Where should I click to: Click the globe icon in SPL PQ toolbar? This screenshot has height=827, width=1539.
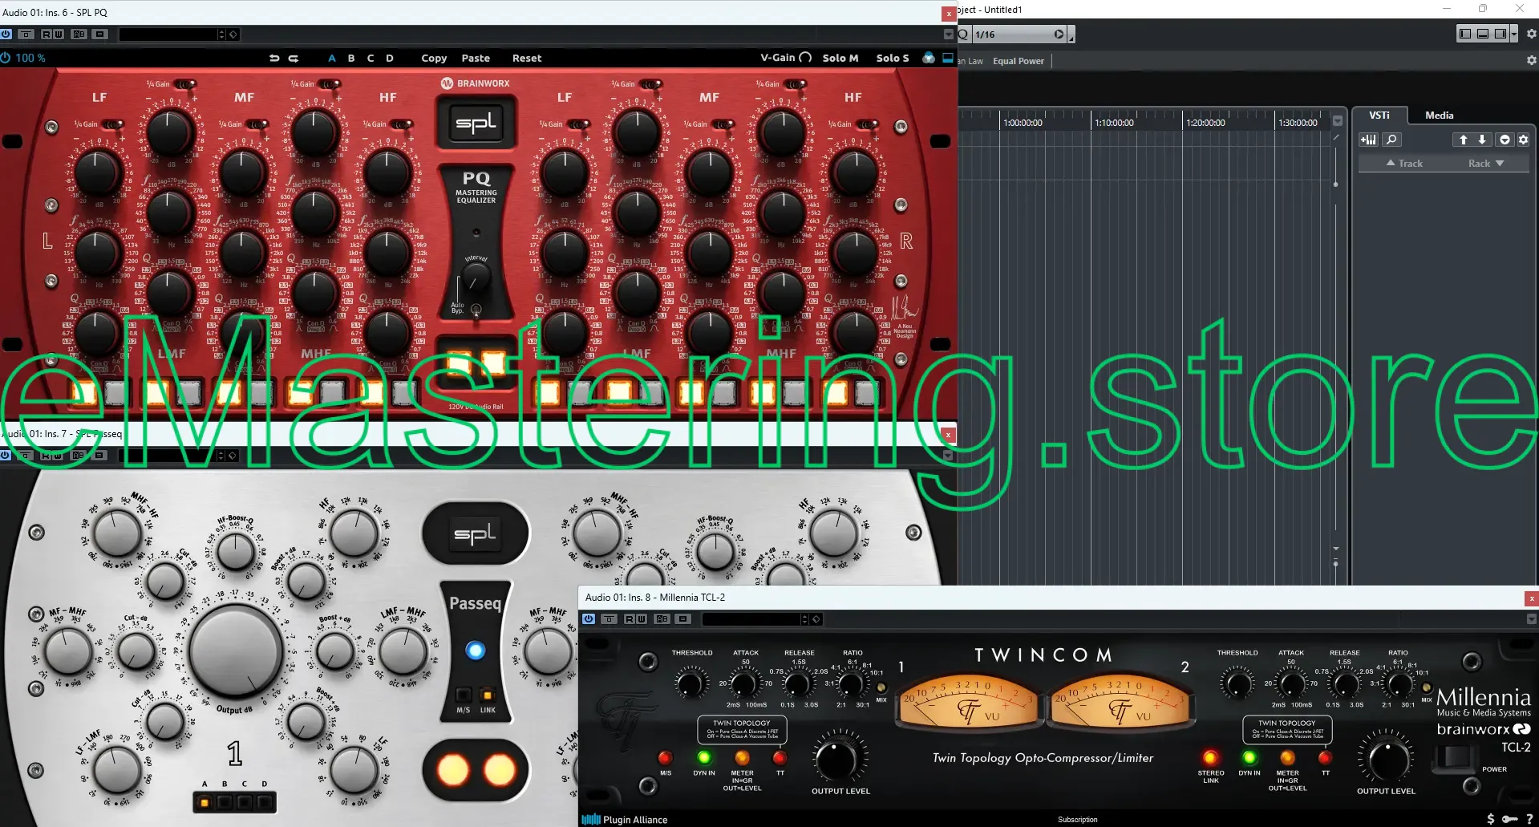929,58
